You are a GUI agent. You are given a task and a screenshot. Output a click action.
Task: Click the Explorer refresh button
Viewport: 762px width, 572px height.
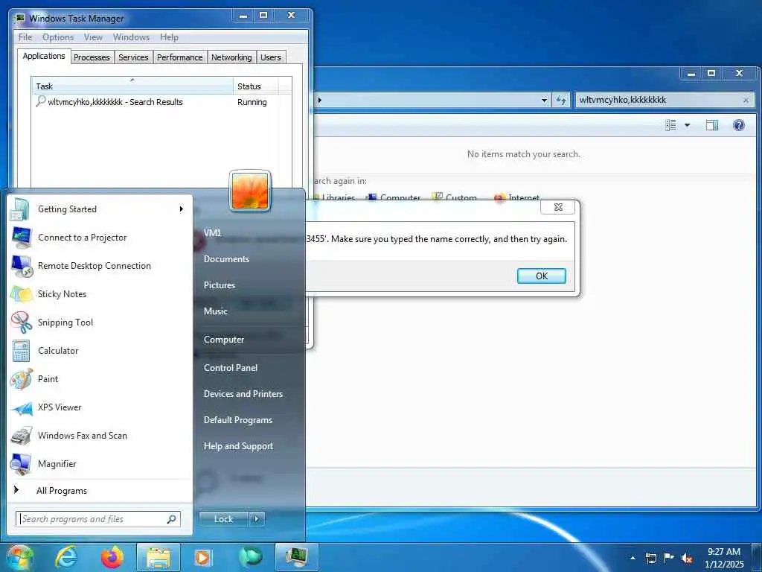(x=561, y=101)
